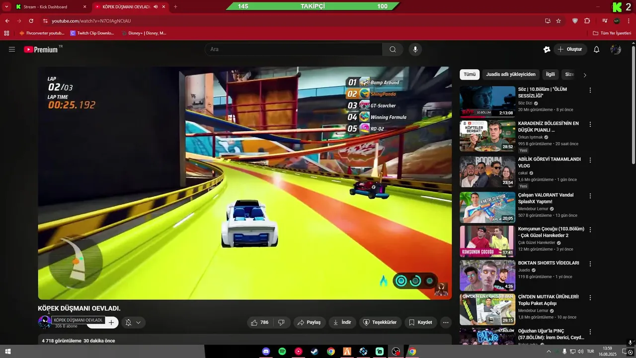Open options for KARADENİZ BÖLGESİ video
This screenshot has height=358, width=636.
[590, 124]
